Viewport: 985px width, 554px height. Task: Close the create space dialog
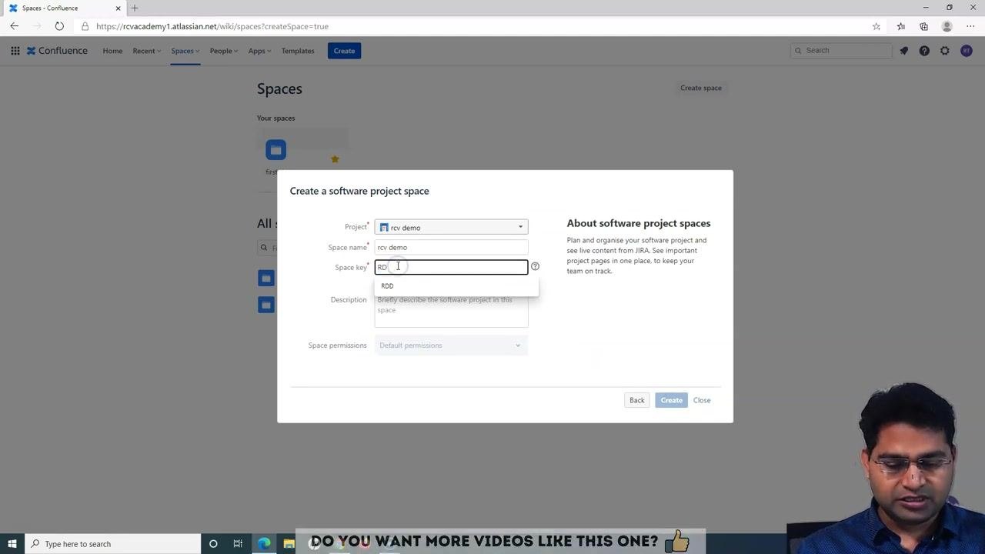[x=702, y=400]
